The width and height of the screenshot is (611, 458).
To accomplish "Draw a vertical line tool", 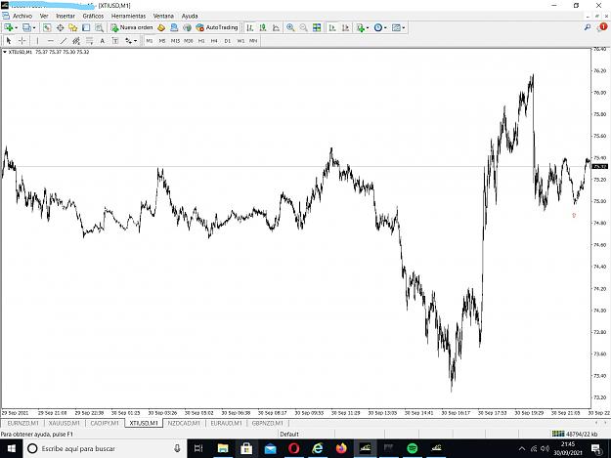I will [x=37, y=41].
